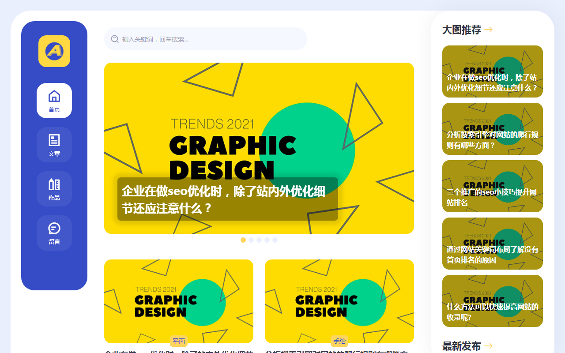The width and height of the screenshot is (565, 353).
Task: Go to the 文章 articles section
Action: [54, 145]
